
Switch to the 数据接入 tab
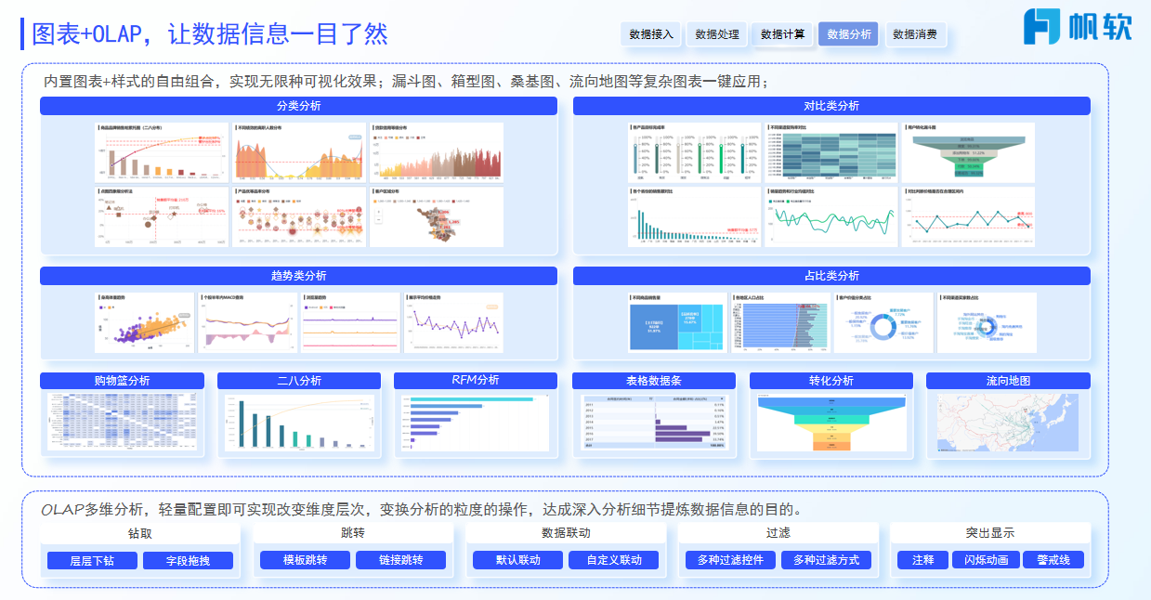pyautogui.click(x=651, y=34)
